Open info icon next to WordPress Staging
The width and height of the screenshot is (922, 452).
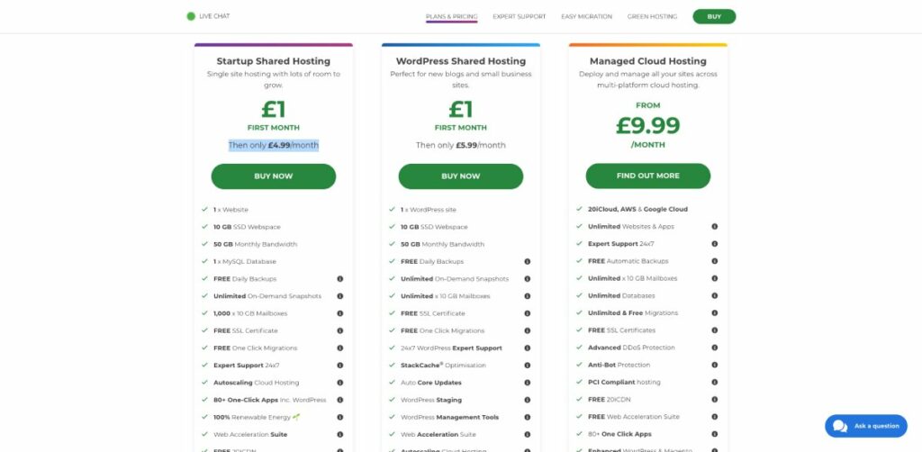528,400
